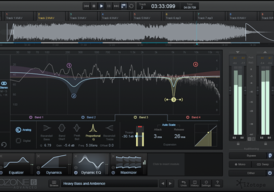
Task: Go to previous preset arrow
Action: point(163,184)
